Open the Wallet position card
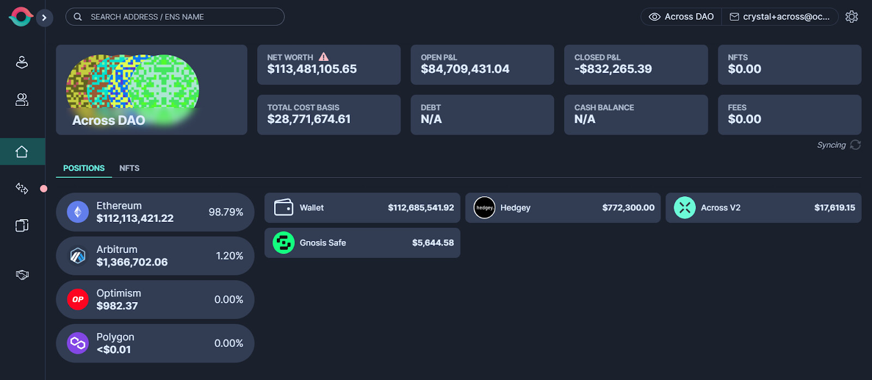872x380 pixels. coord(362,208)
